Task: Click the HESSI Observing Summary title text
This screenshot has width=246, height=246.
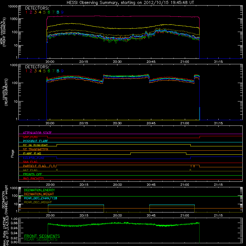Action: [x=130, y=3]
